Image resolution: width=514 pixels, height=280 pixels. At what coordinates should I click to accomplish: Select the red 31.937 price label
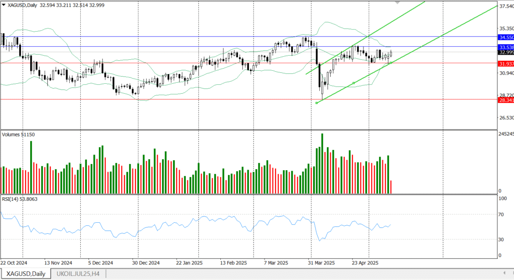505,64
